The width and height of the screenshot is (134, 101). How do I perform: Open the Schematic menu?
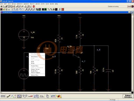pos(20,4)
